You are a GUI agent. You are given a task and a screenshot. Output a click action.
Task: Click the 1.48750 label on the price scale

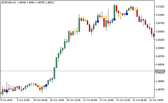click(x=160, y=89)
